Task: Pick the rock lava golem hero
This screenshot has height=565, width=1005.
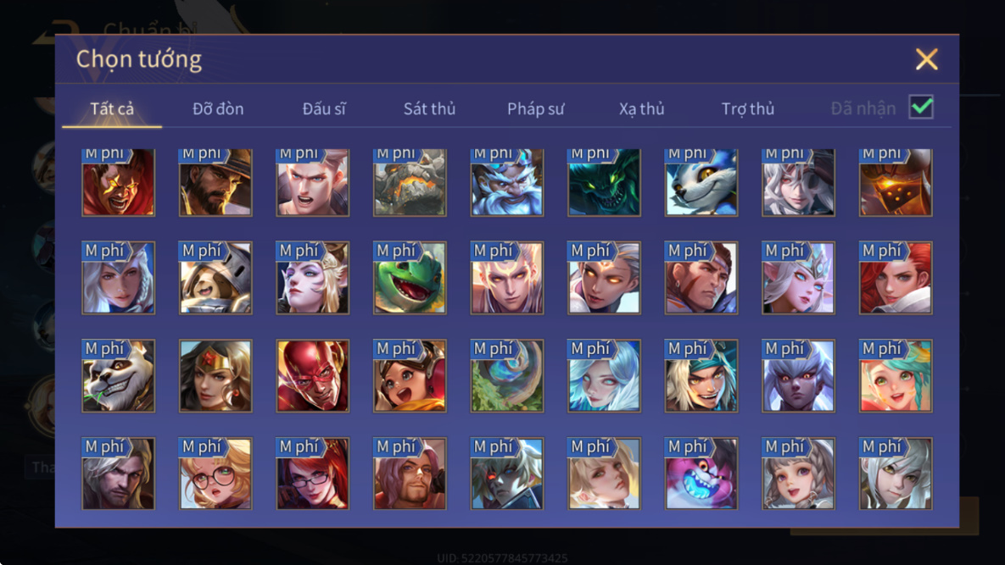Action: point(410,182)
